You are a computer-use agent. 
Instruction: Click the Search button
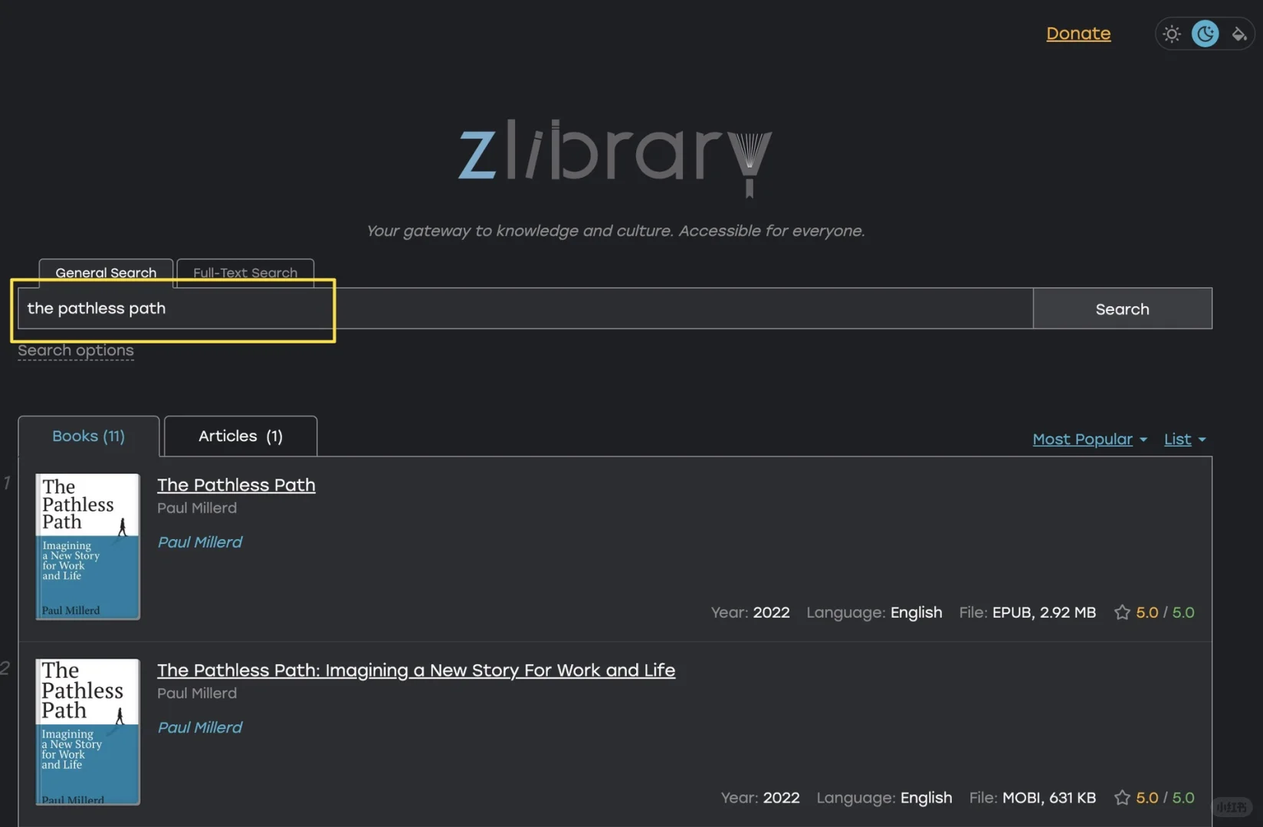tap(1122, 309)
